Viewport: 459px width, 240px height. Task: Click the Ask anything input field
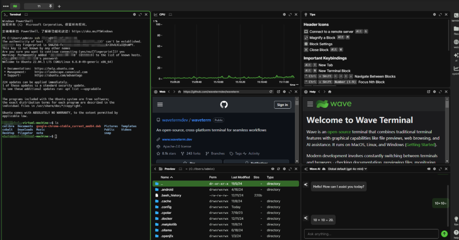click(x=371, y=234)
